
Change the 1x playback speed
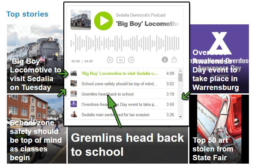121,60
